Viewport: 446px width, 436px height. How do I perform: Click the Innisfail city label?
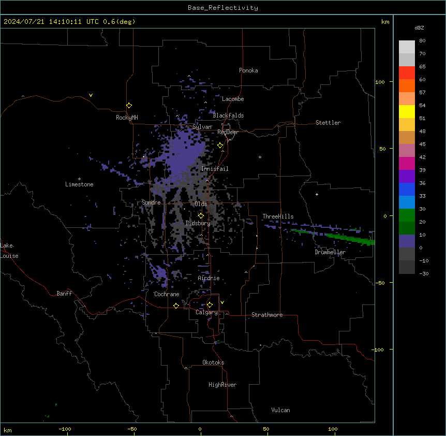click(215, 169)
